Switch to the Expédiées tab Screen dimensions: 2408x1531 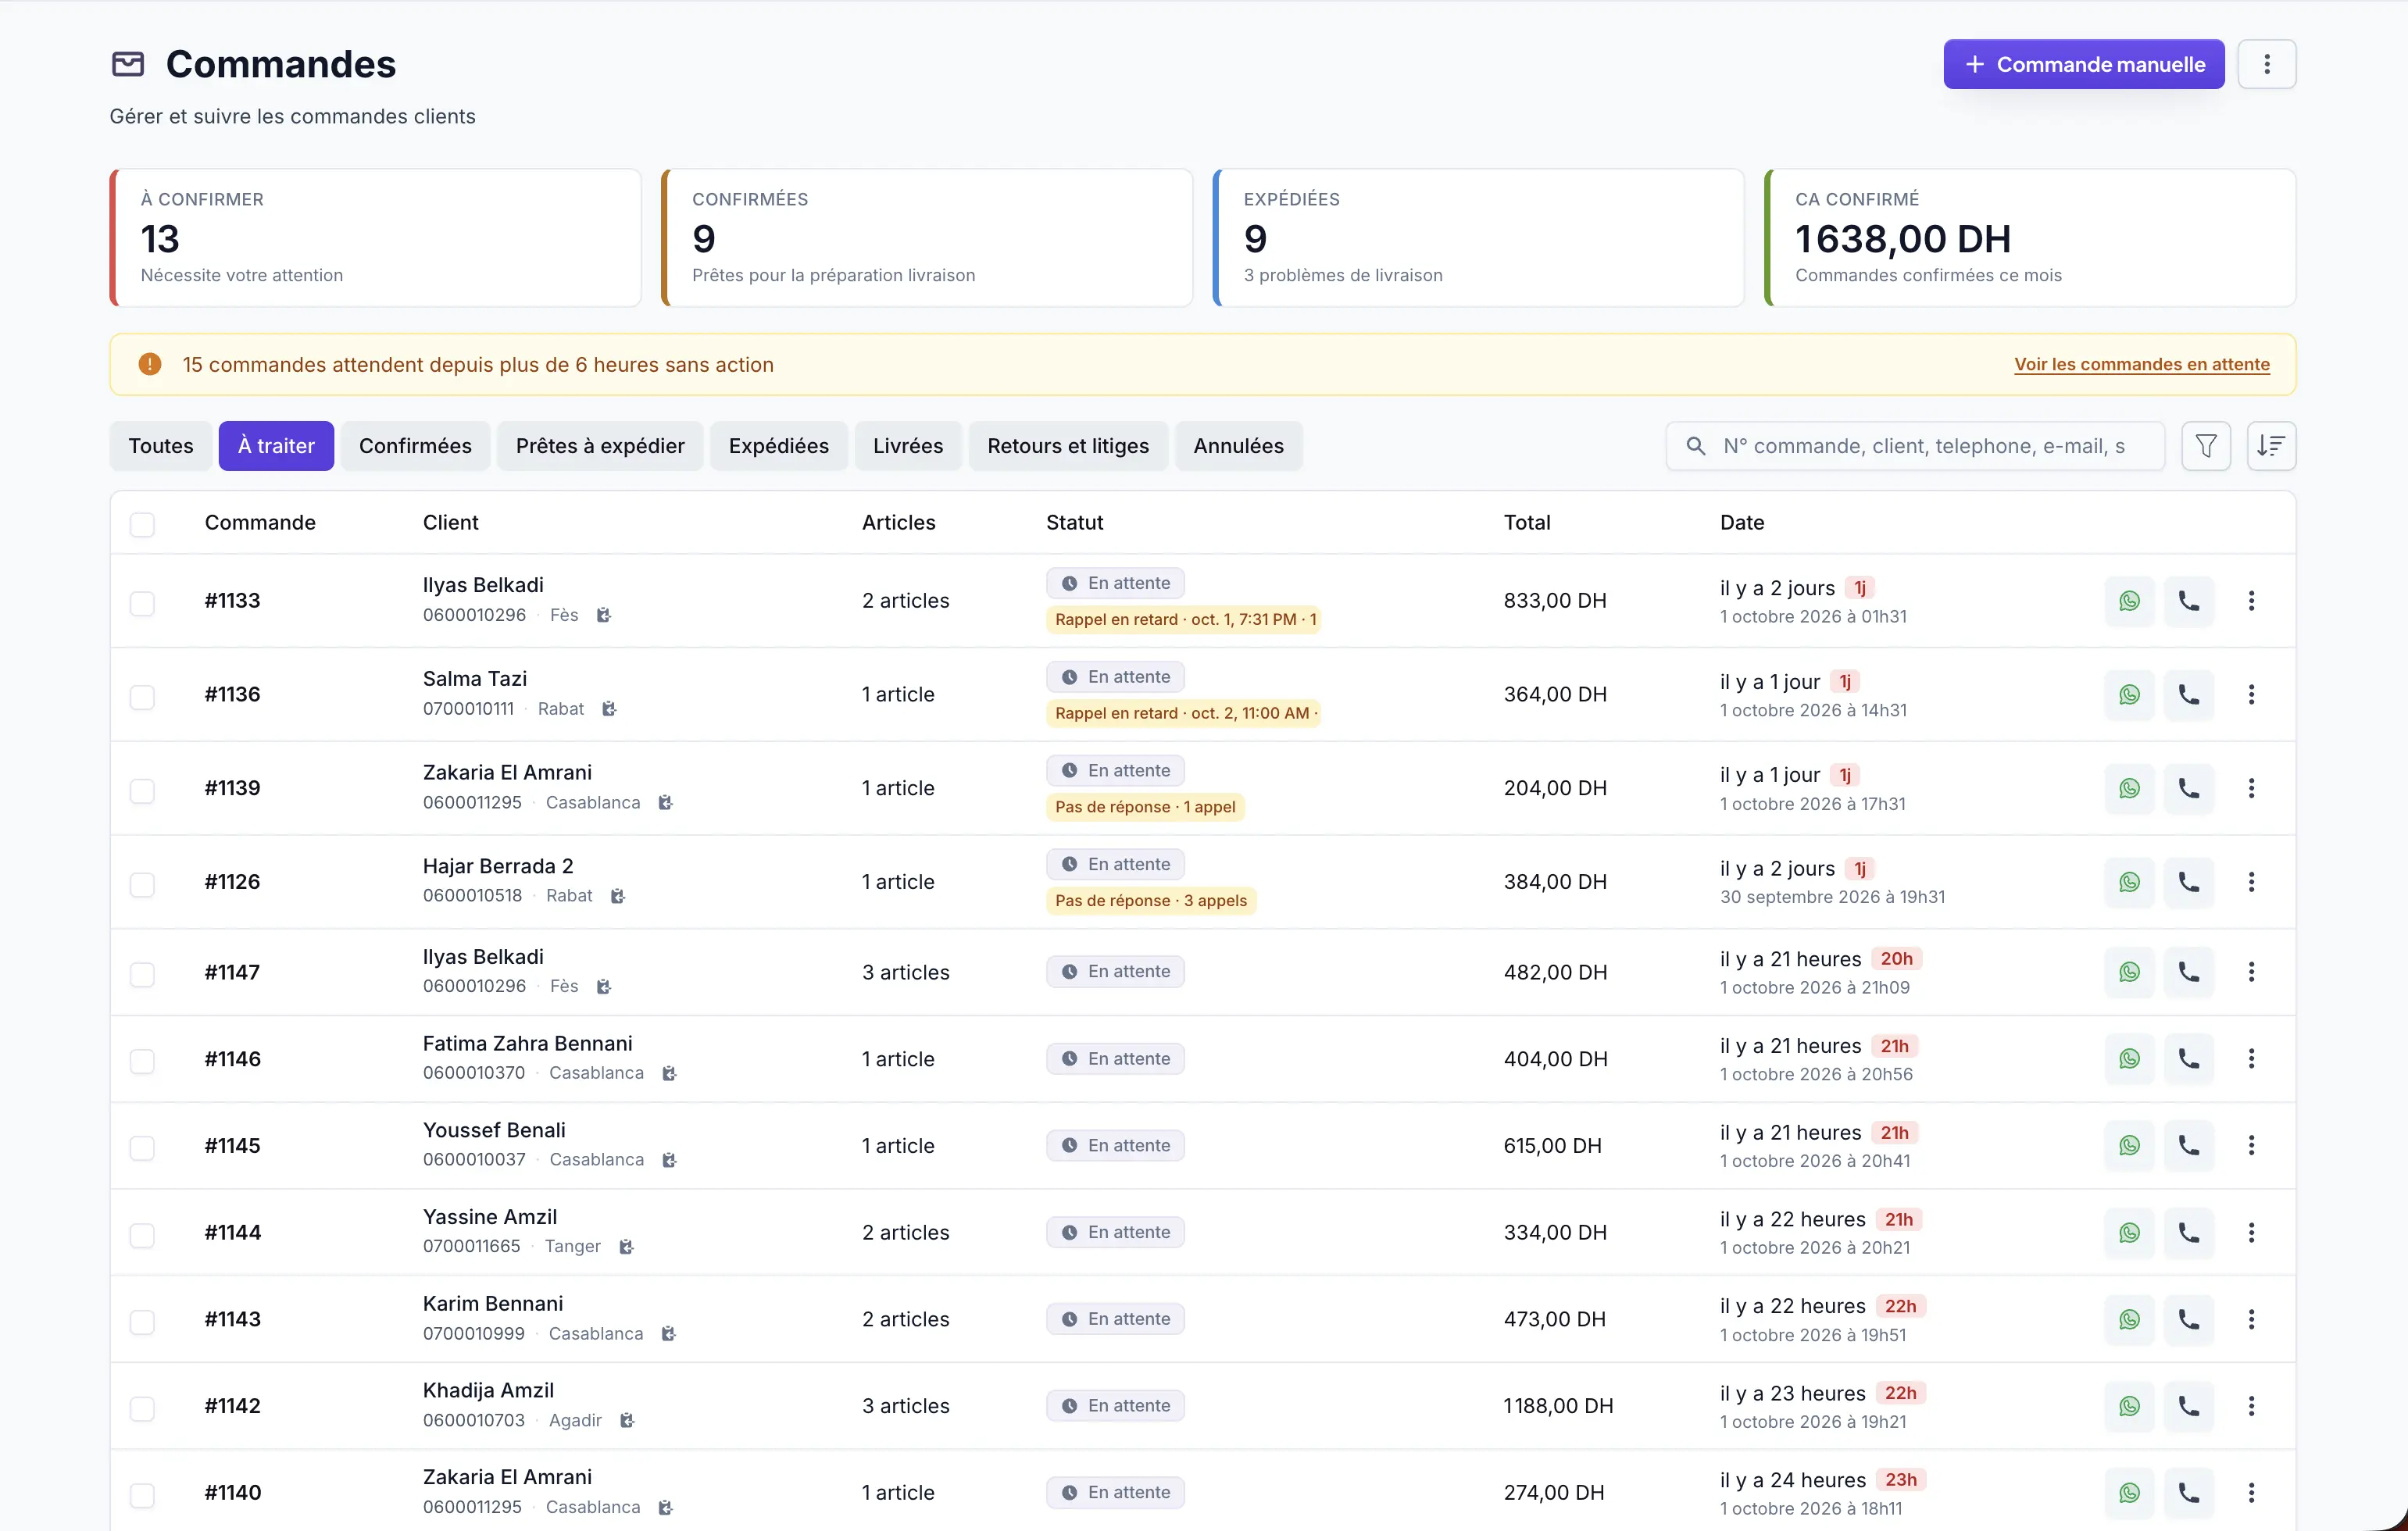pyautogui.click(x=778, y=446)
